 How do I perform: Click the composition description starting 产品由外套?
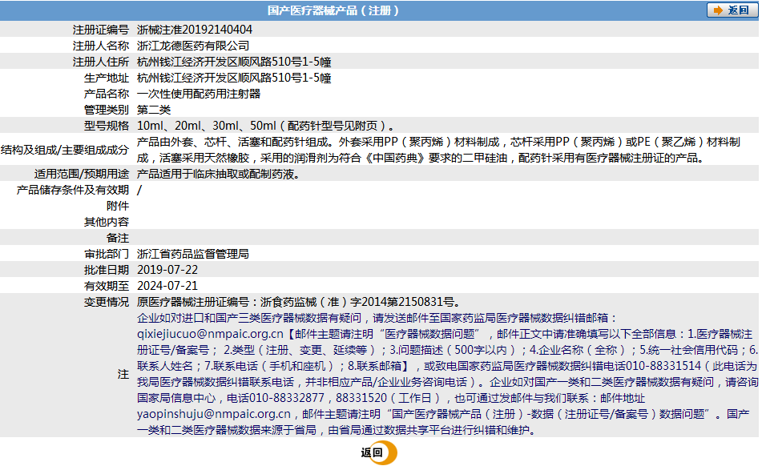click(438, 150)
